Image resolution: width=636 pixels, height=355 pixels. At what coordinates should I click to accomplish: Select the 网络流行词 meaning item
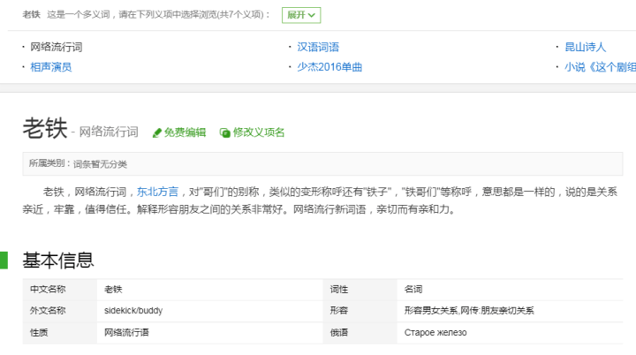(x=57, y=47)
